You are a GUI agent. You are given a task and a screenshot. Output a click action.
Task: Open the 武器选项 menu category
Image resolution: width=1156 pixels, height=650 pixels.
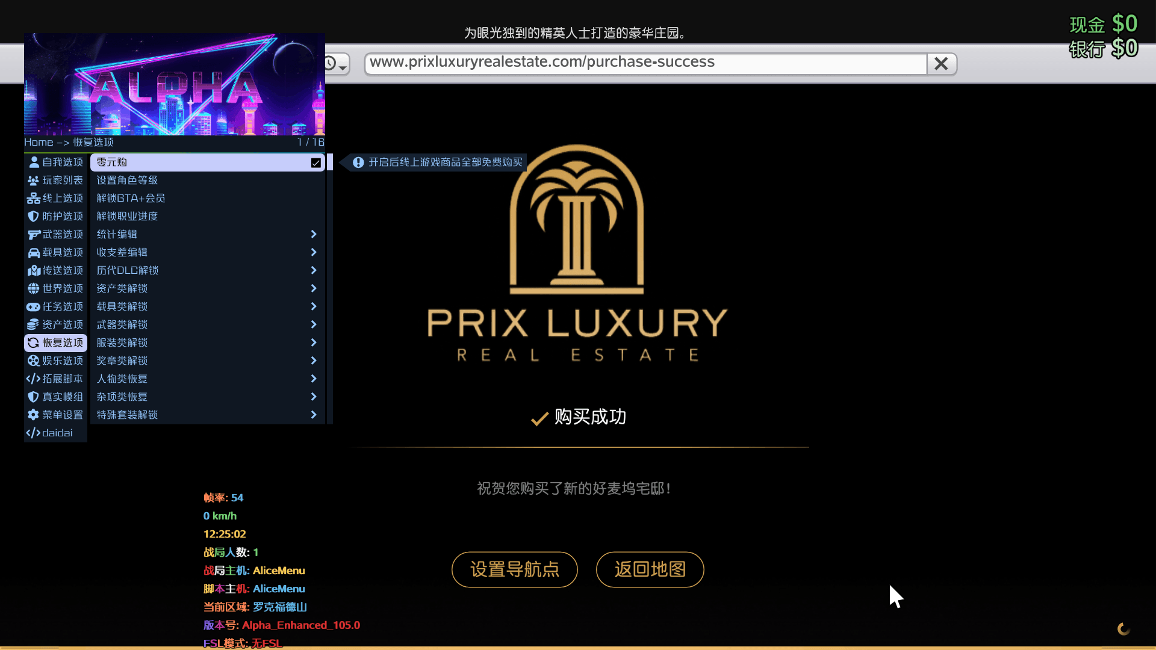coord(56,234)
